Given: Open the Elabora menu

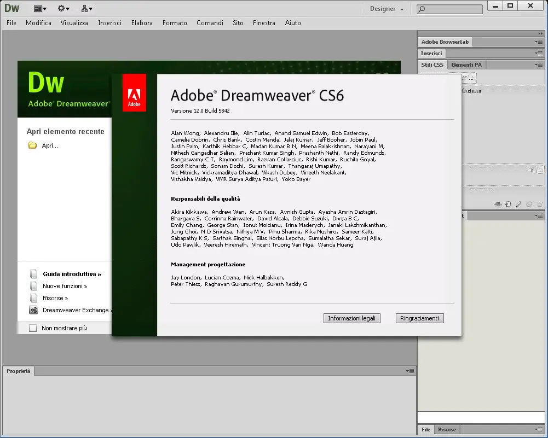Looking at the screenshot, I should coord(142,22).
